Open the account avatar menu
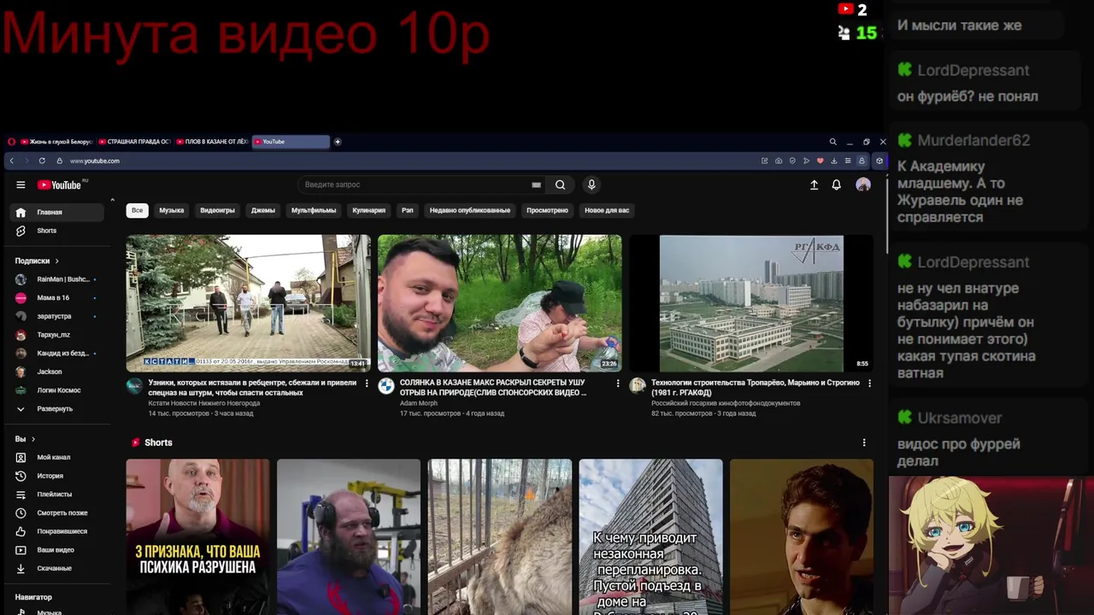Viewport: 1094px width, 615px height. [863, 184]
